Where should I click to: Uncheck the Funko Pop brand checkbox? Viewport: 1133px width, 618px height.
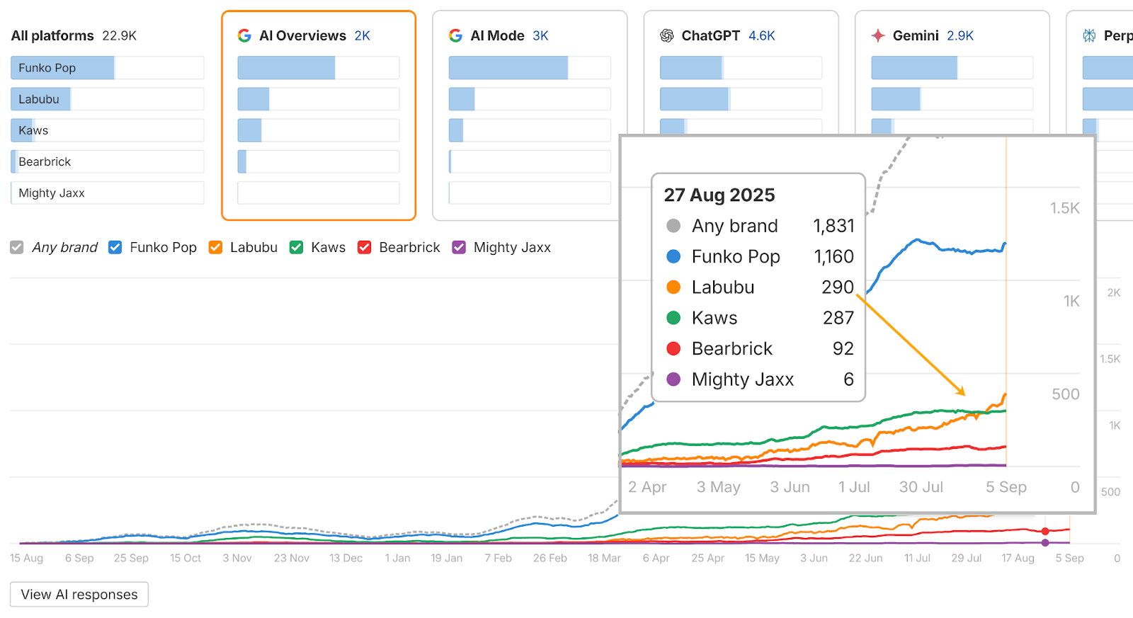coord(115,247)
